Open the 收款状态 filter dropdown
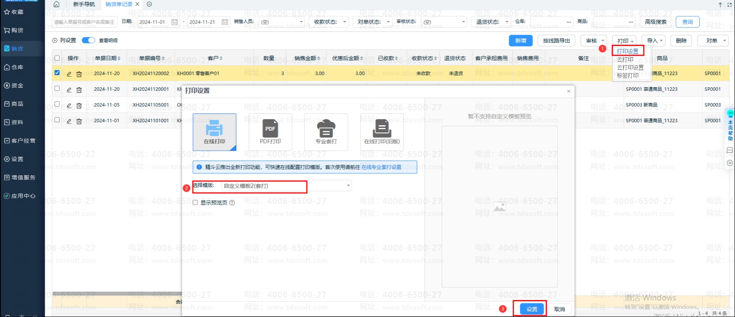This screenshot has height=317, width=735. click(x=329, y=22)
